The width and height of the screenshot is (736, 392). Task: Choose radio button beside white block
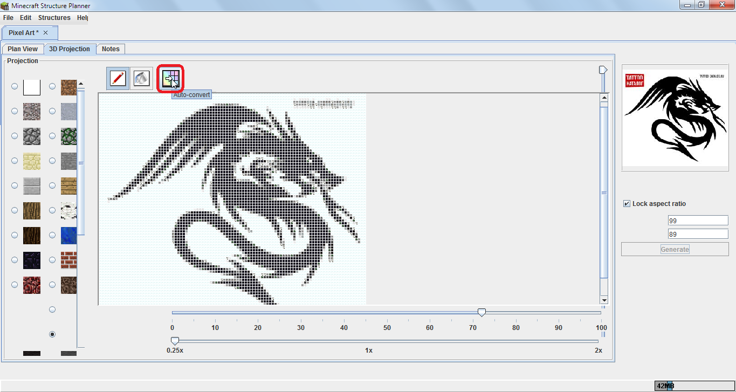pyautogui.click(x=15, y=86)
